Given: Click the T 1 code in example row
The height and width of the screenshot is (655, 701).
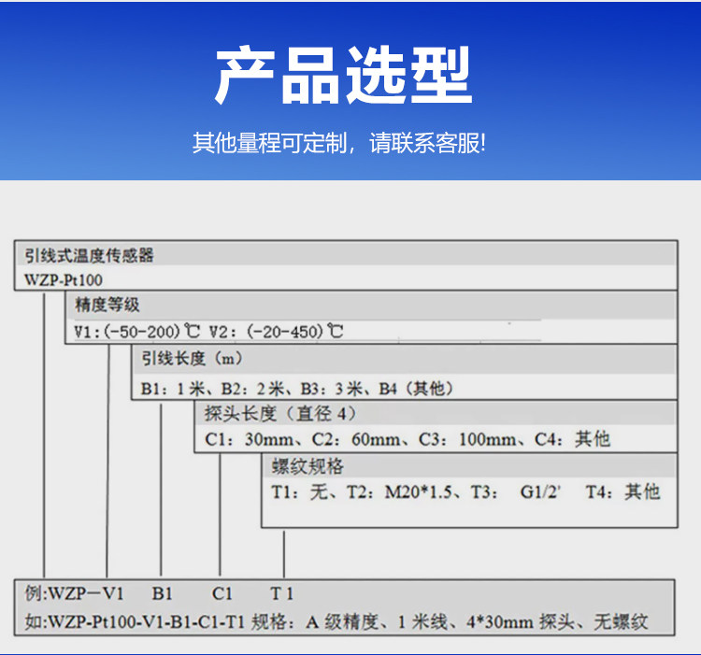Looking at the screenshot, I should [282, 593].
